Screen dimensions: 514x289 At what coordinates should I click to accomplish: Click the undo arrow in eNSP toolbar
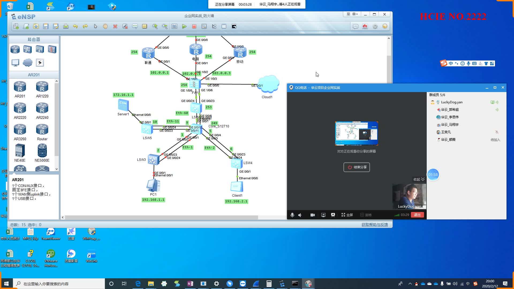tap(75, 26)
